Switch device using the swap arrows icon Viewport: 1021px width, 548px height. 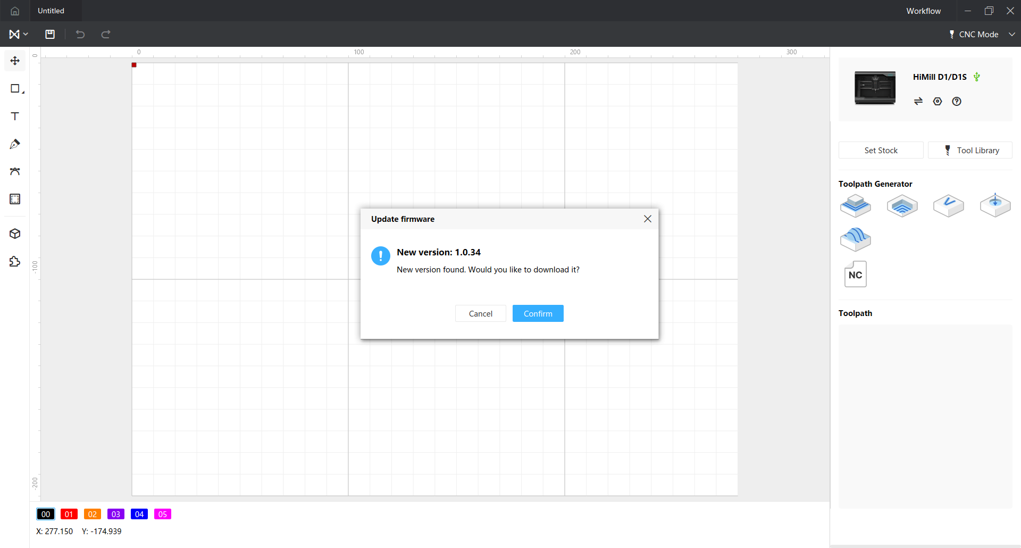tap(918, 102)
